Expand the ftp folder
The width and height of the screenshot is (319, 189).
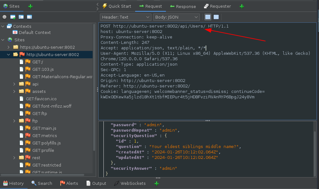(x=14, y=121)
